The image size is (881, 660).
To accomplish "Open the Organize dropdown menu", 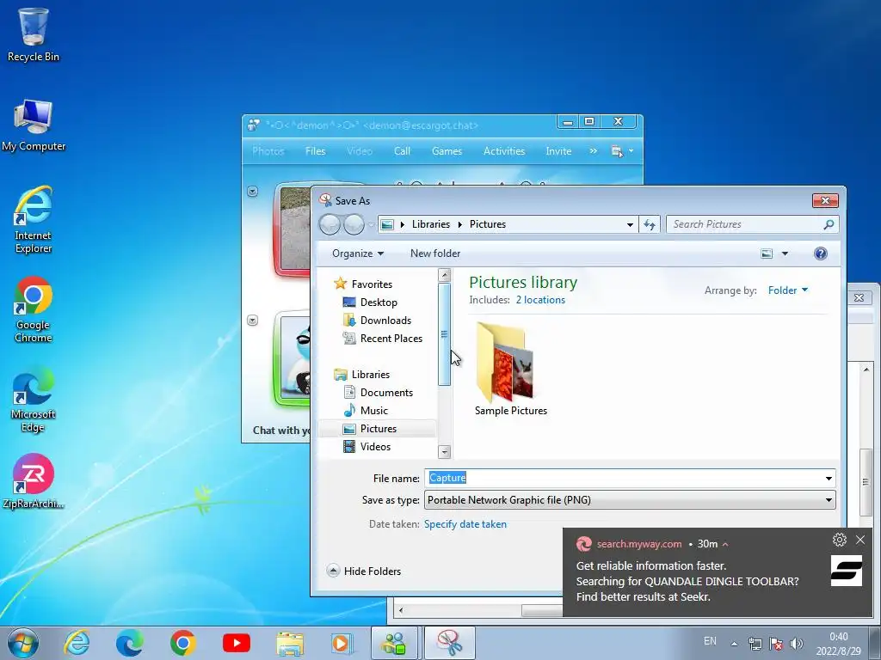I will pos(358,254).
